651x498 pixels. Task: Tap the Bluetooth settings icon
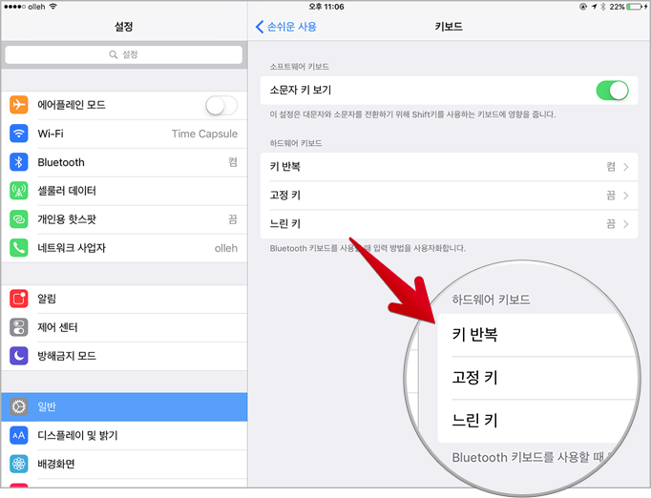(19, 162)
